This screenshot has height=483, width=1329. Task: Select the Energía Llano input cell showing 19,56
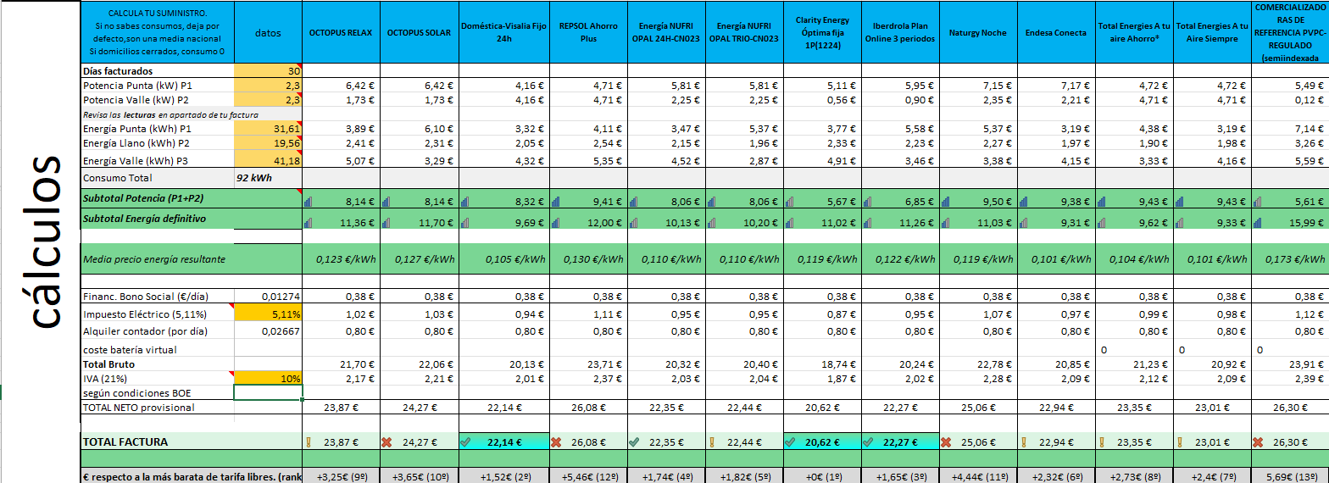268,143
